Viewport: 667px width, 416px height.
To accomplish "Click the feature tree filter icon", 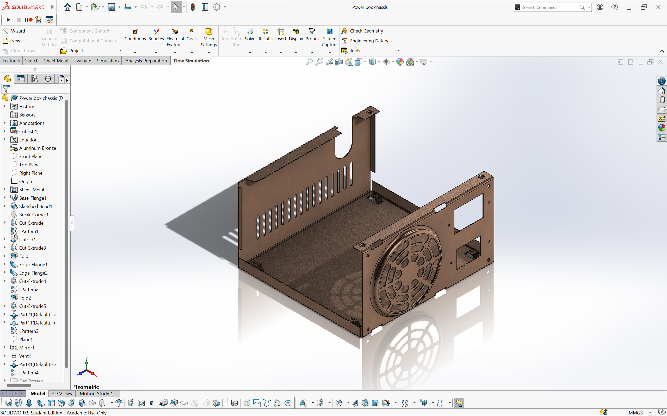I will click(6, 89).
